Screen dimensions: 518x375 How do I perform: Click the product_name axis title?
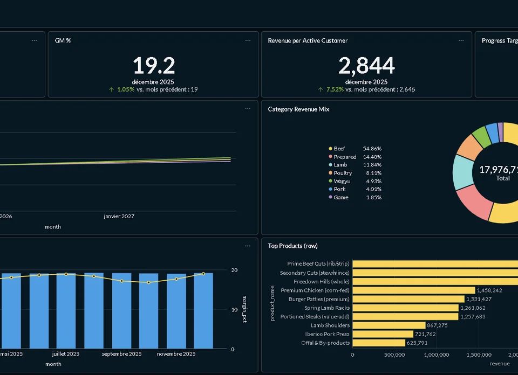[x=272, y=303]
